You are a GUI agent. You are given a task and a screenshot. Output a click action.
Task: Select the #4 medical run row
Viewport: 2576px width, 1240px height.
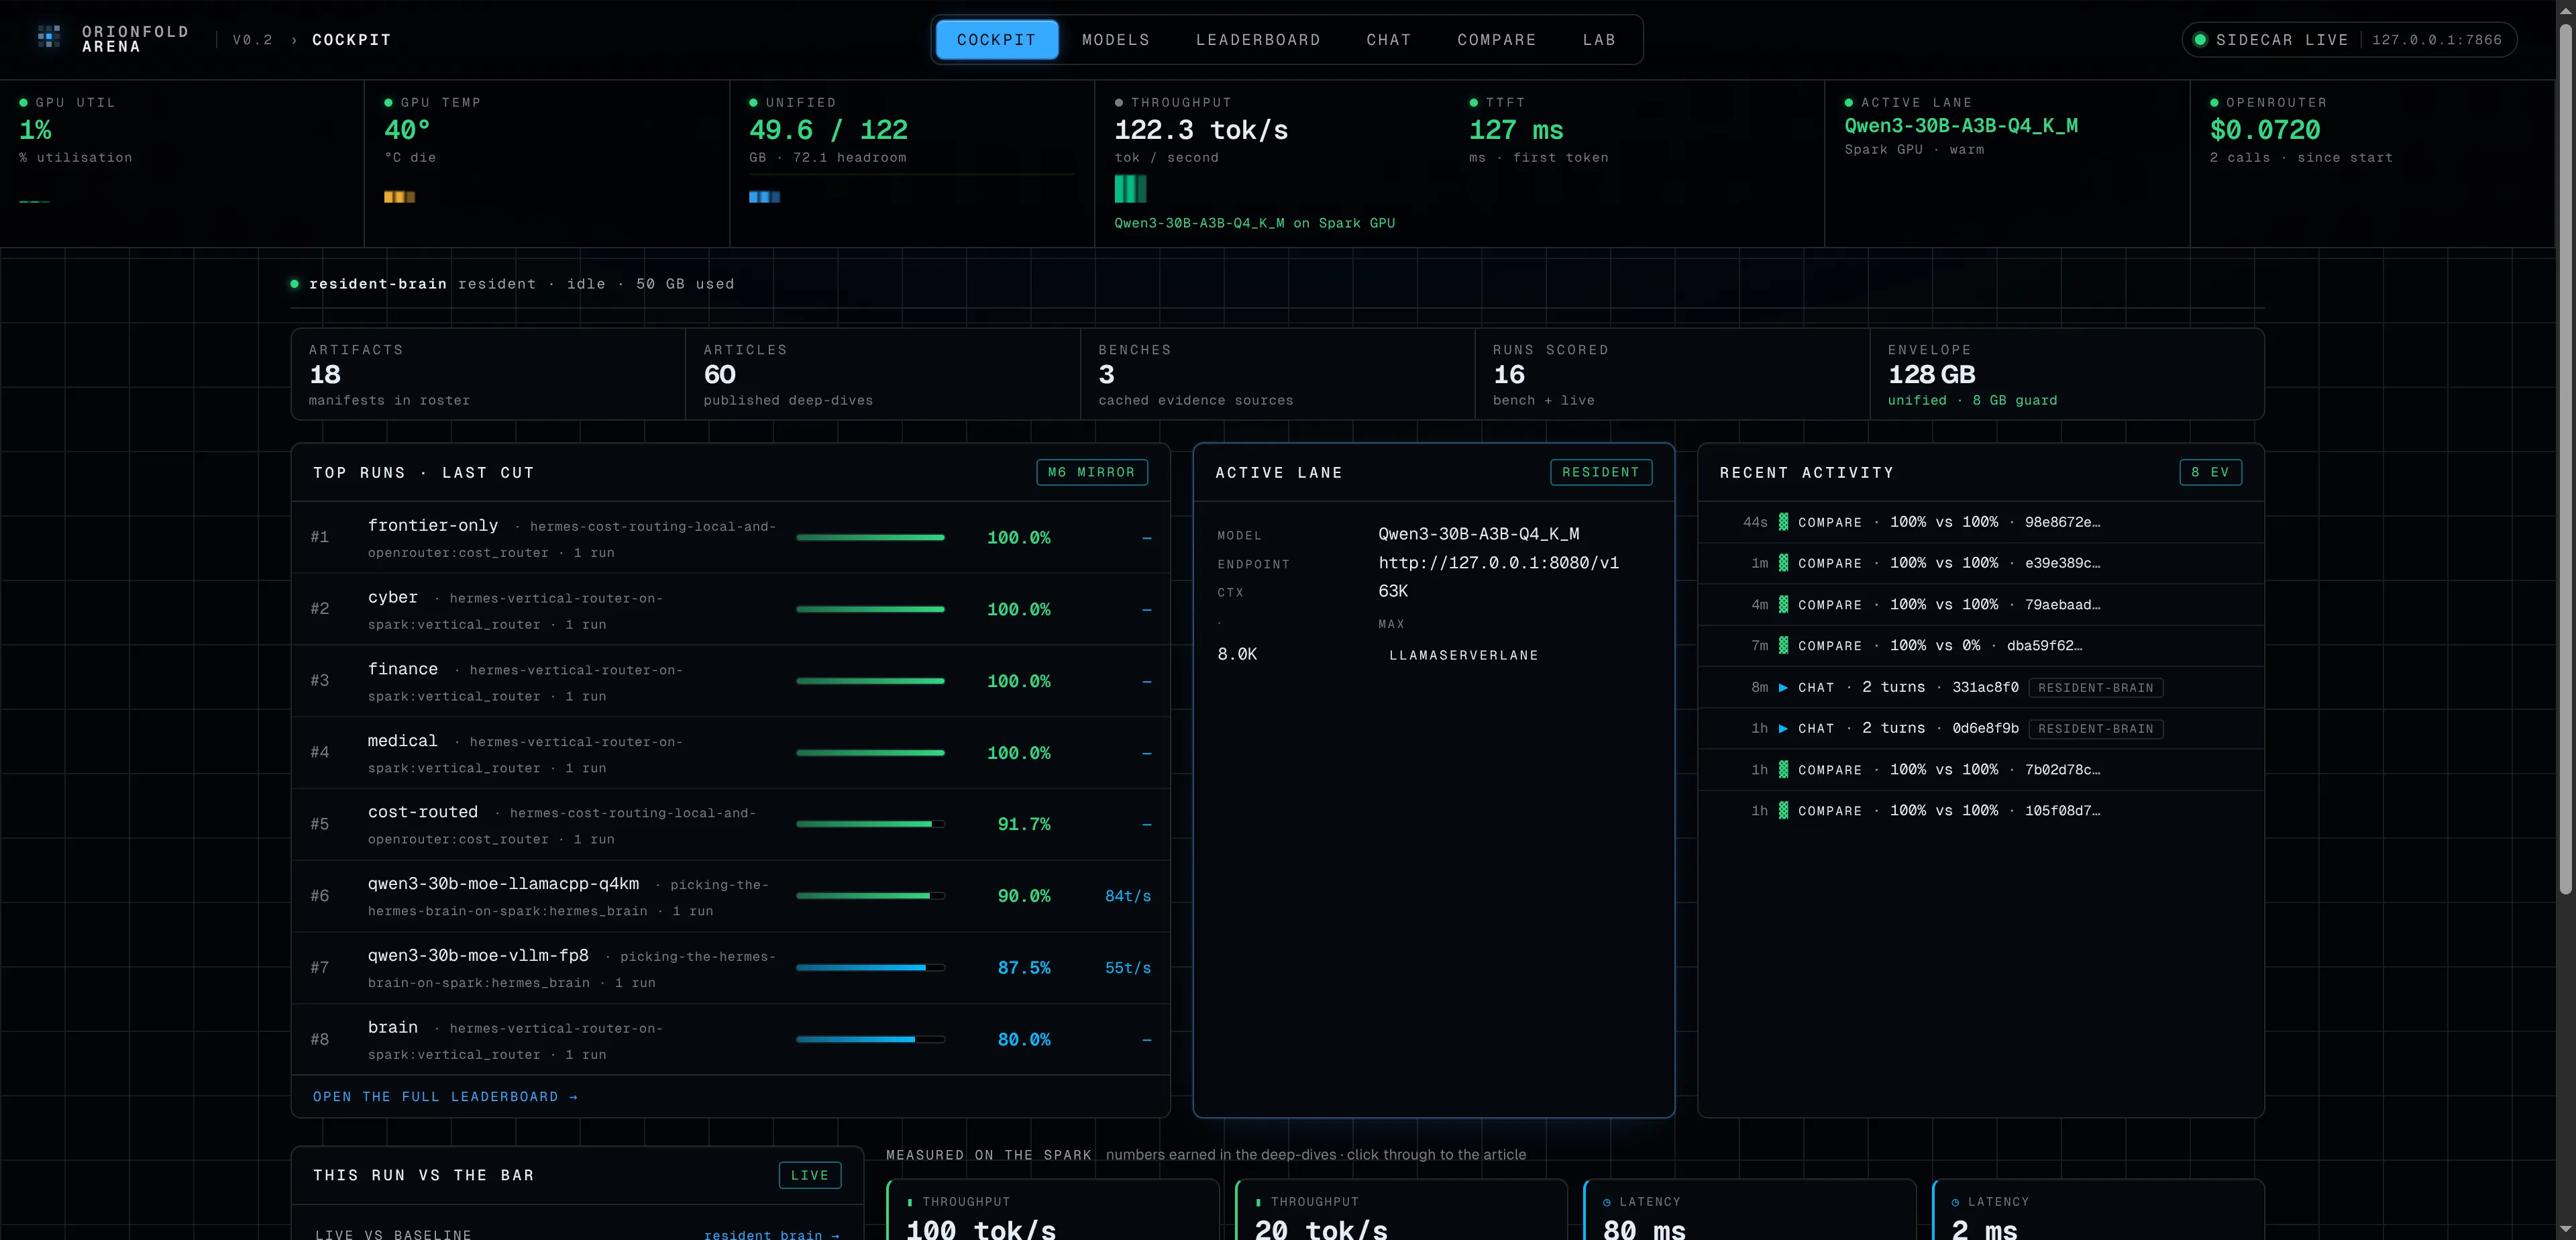pos(731,753)
